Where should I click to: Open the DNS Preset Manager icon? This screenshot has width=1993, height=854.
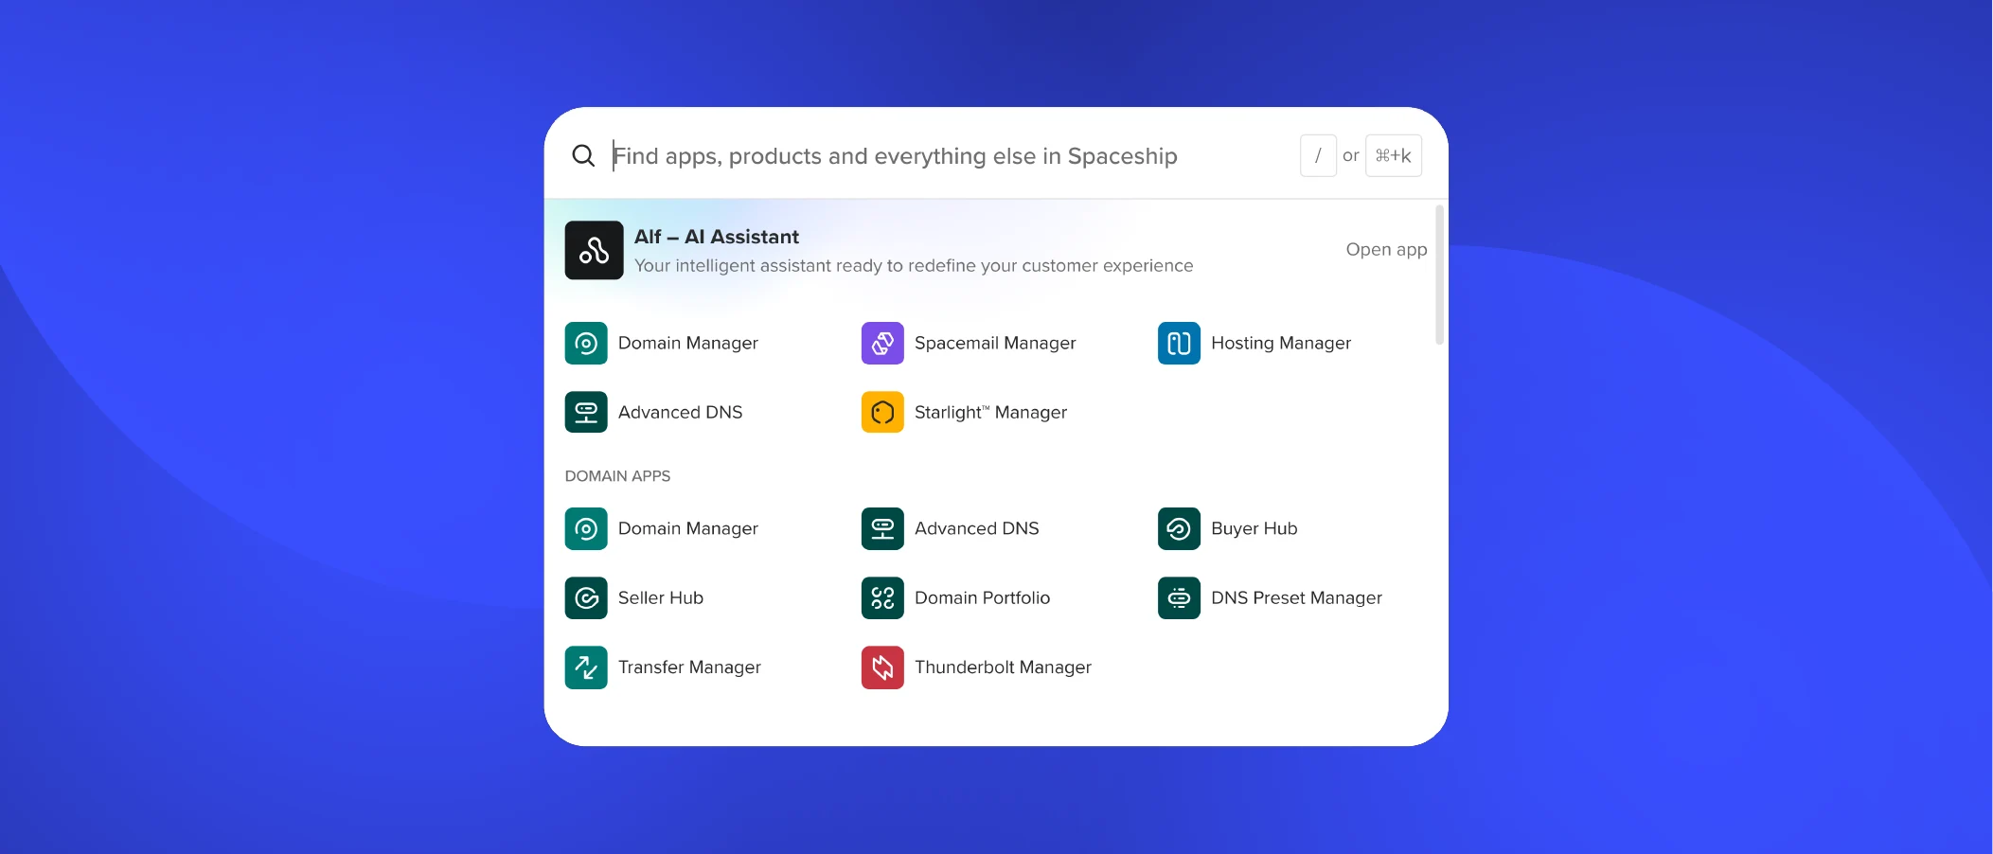[x=1178, y=597]
